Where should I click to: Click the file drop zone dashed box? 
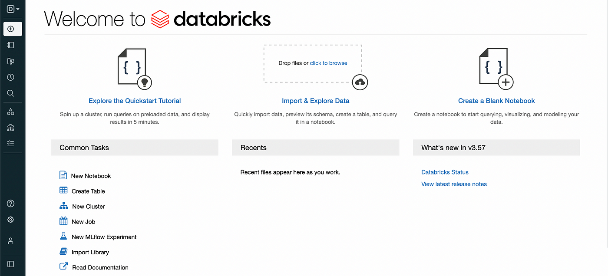[313, 63]
